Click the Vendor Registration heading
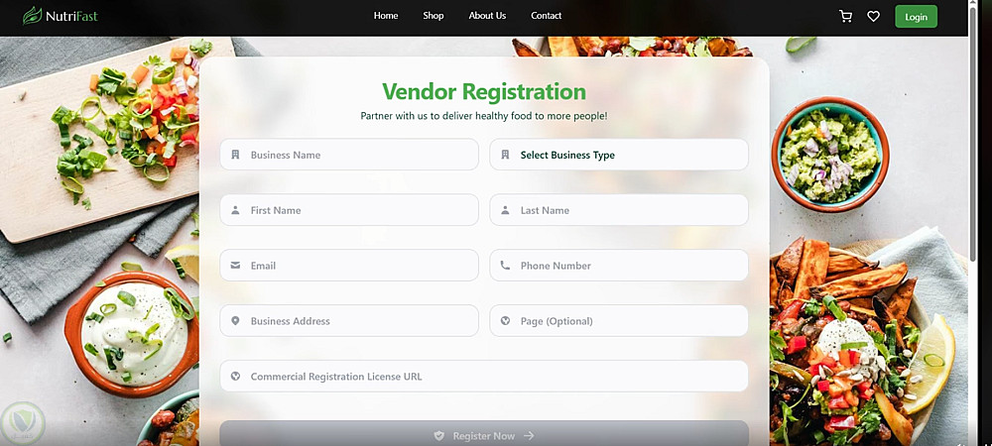Image resolution: width=992 pixels, height=446 pixels. pyautogui.click(x=484, y=91)
